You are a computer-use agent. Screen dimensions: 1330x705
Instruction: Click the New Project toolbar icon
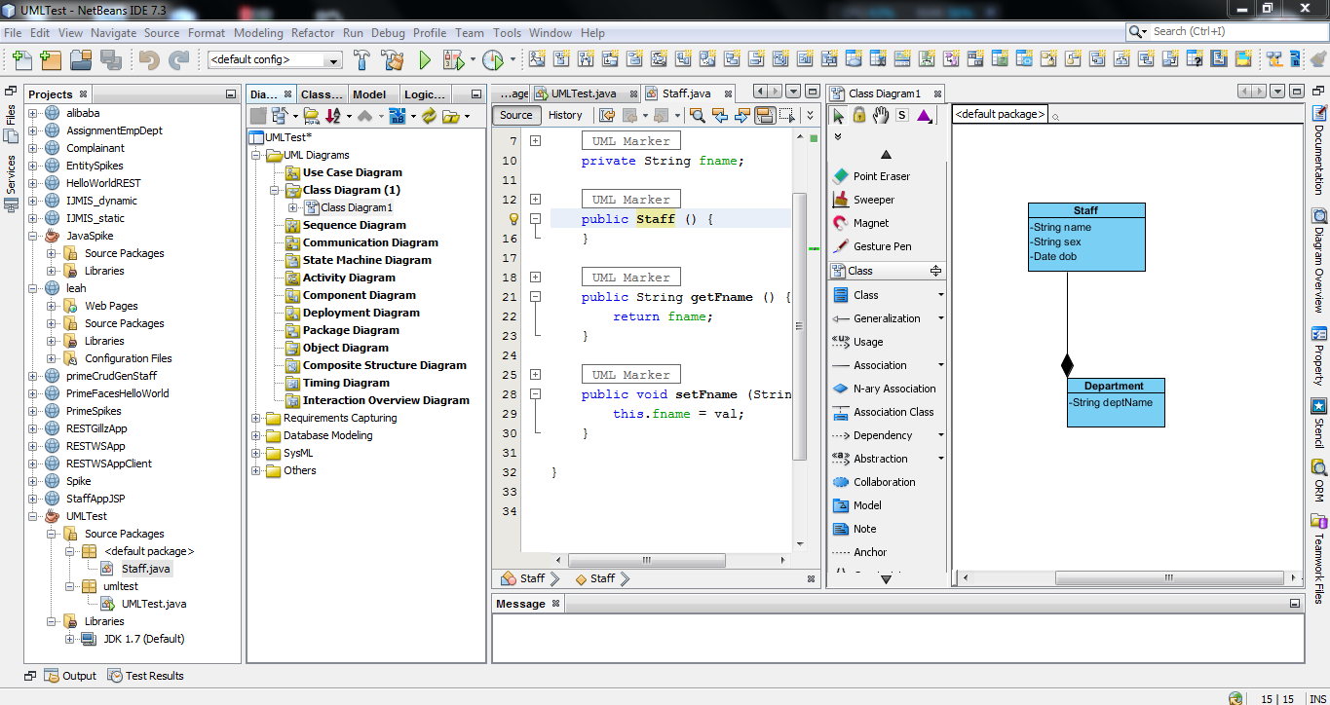pyautogui.click(x=51, y=60)
